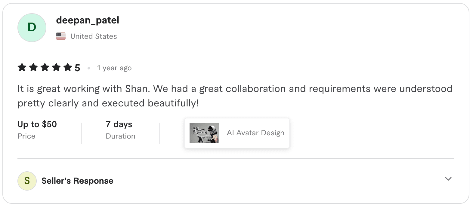Viewport: 476px width, 208px height.
Task: Click the deepan_patel username
Action: pyautogui.click(x=87, y=20)
